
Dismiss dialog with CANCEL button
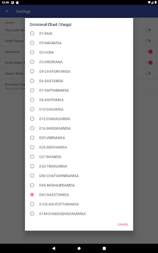coord(123,224)
